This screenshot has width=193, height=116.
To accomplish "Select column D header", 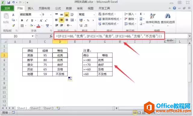I will pyautogui.click(x=60, y=42).
